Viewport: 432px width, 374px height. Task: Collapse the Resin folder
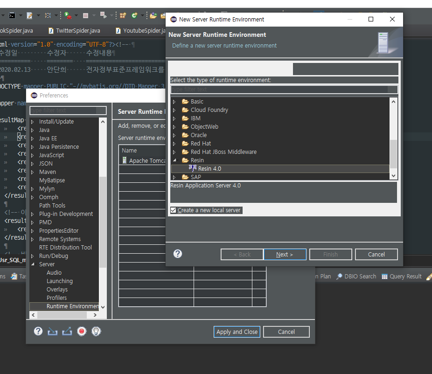click(x=174, y=160)
